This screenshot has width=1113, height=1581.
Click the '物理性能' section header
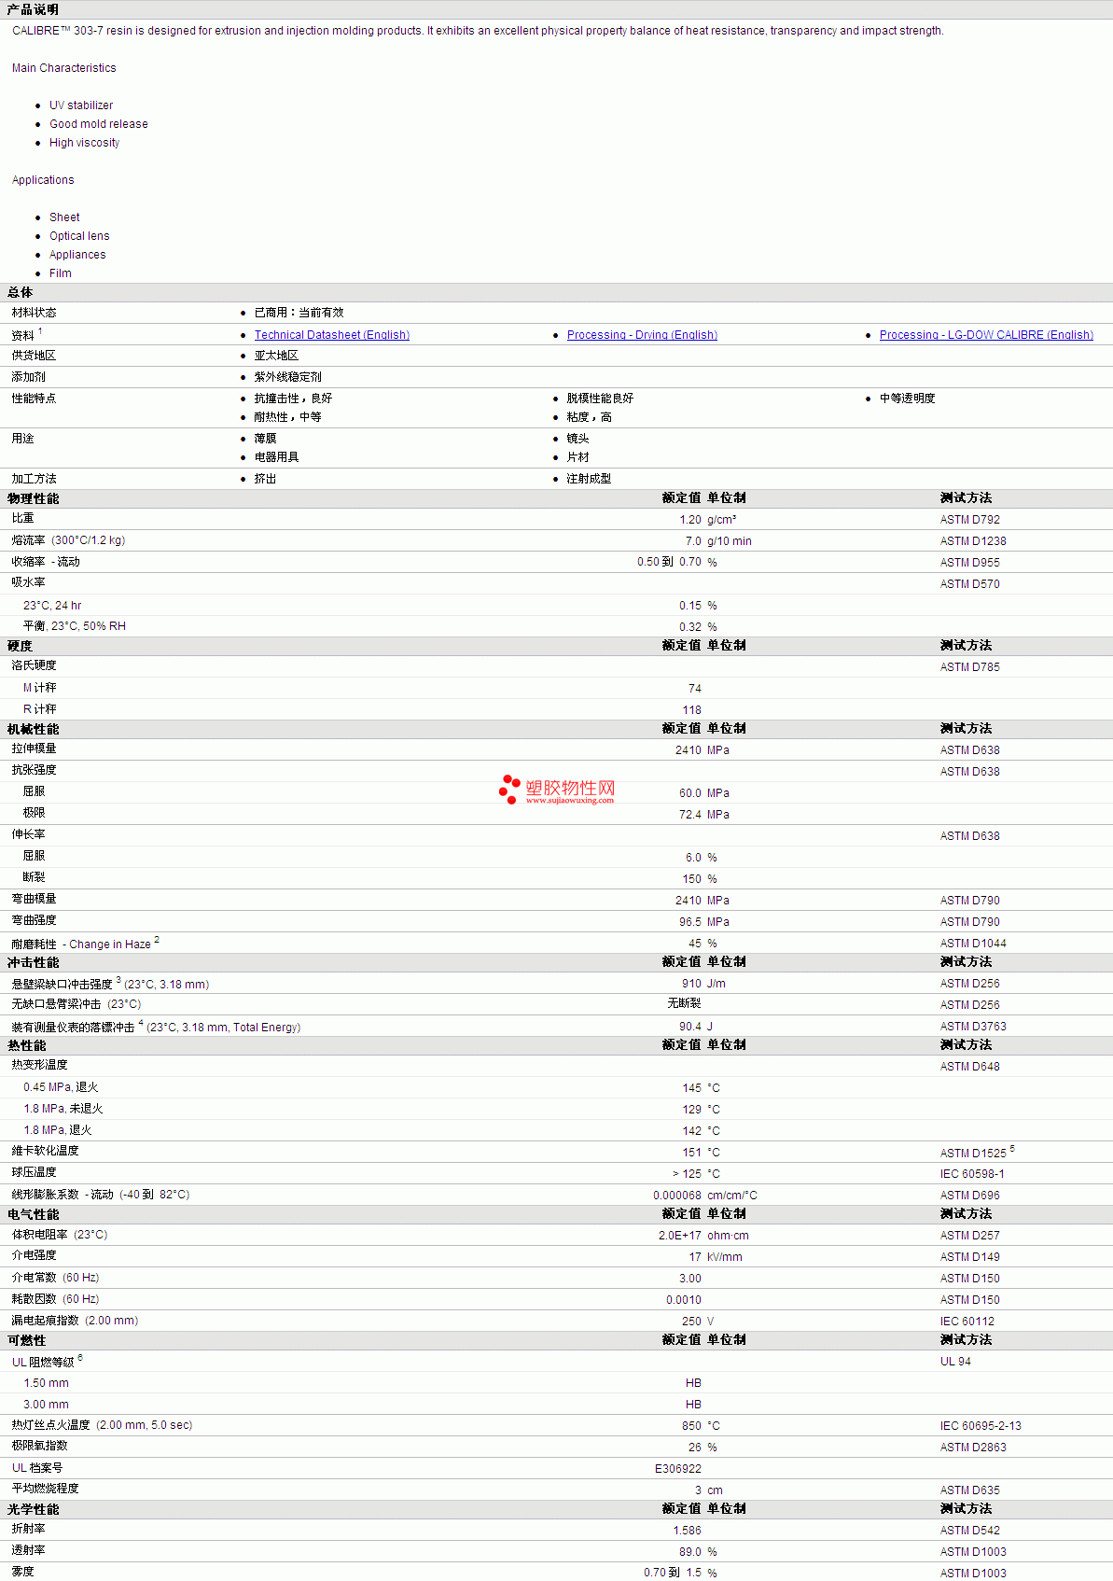(x=34, y=498)
